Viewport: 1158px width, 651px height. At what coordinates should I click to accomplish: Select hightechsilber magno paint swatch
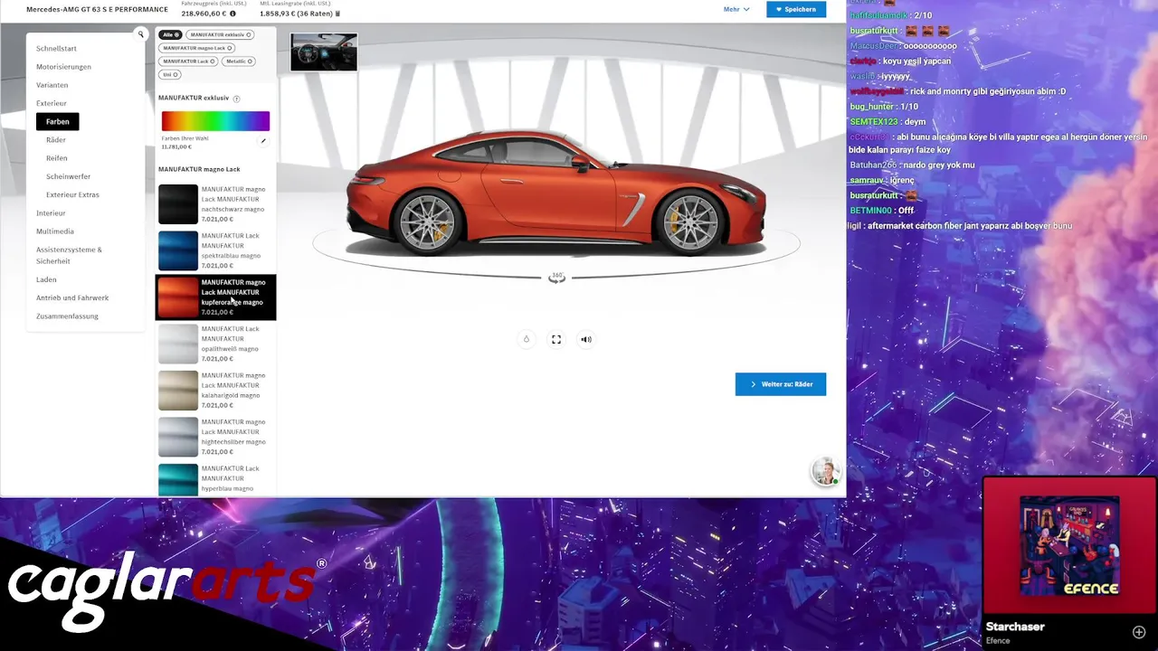(x=178, y=437)
